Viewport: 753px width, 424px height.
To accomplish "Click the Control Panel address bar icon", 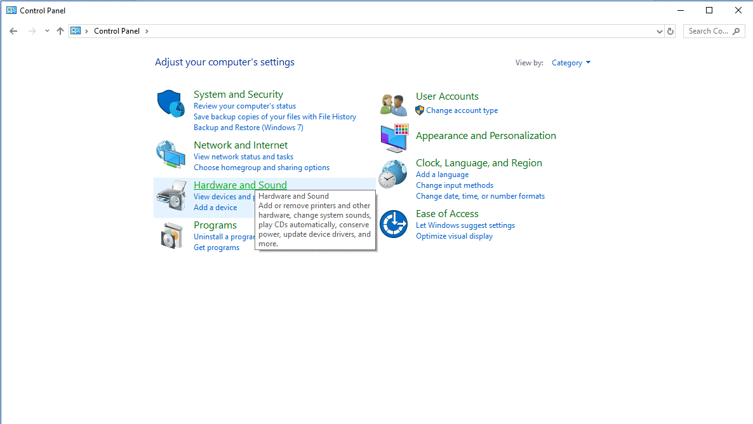I will [x=76, y=30].
